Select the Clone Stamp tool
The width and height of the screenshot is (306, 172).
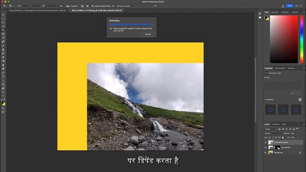3,50
